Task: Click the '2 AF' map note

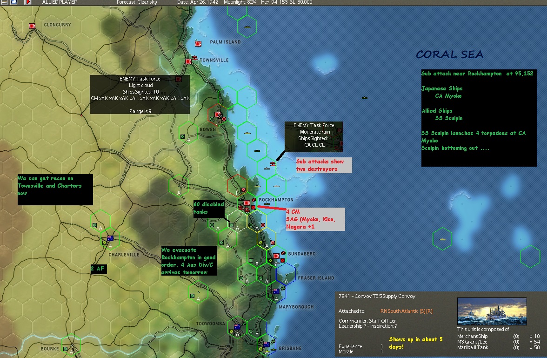Action: pyautogui.click(x=99, y=269)
